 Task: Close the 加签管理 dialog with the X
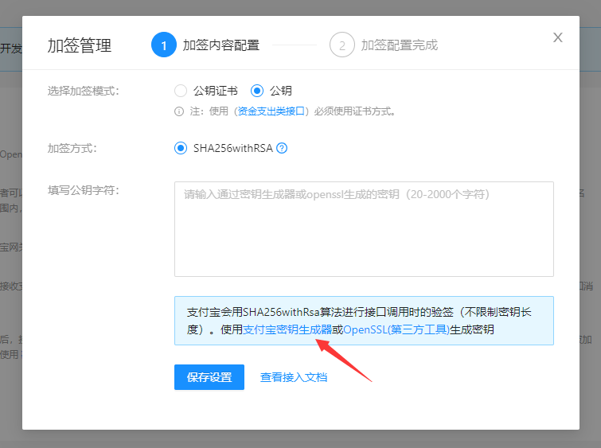558,37
